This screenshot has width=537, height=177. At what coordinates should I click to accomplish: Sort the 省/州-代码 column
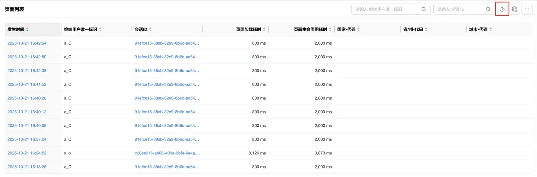click(426, 29)
